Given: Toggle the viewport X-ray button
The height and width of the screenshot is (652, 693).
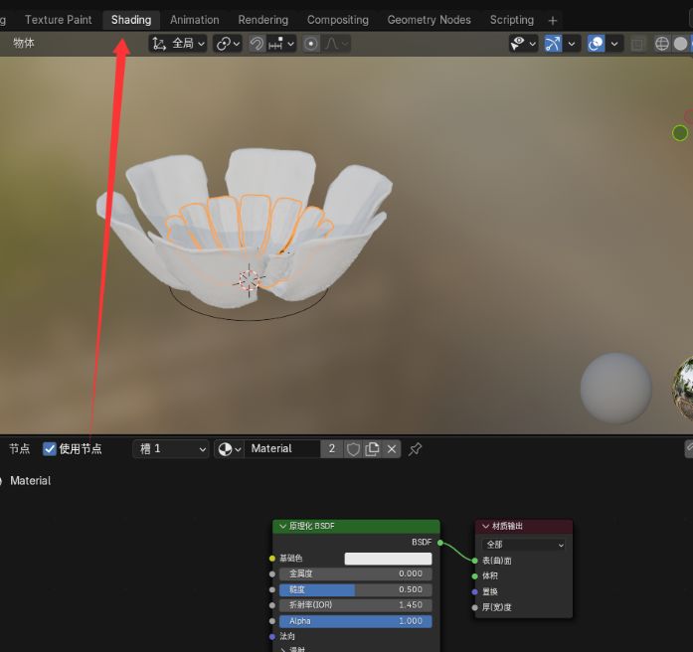Looking at the screenshot, I should tap(638, 44).
